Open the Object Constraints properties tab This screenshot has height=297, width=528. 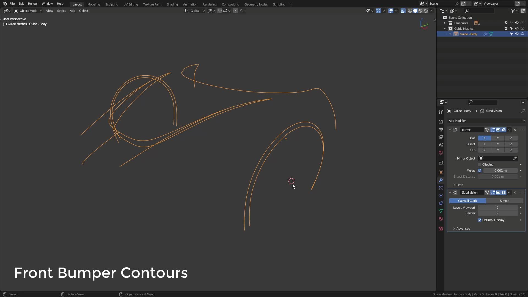tap(441, 203)
